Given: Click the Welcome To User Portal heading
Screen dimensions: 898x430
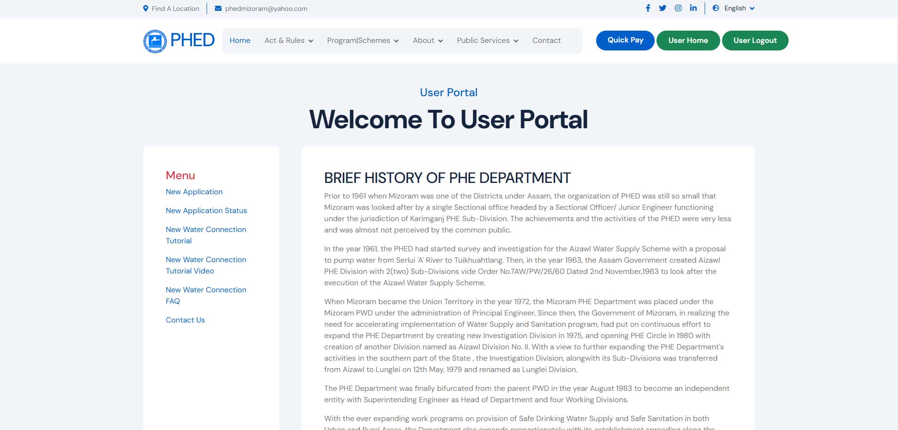Looking at the screenshot, I should (x=449, y=119).
